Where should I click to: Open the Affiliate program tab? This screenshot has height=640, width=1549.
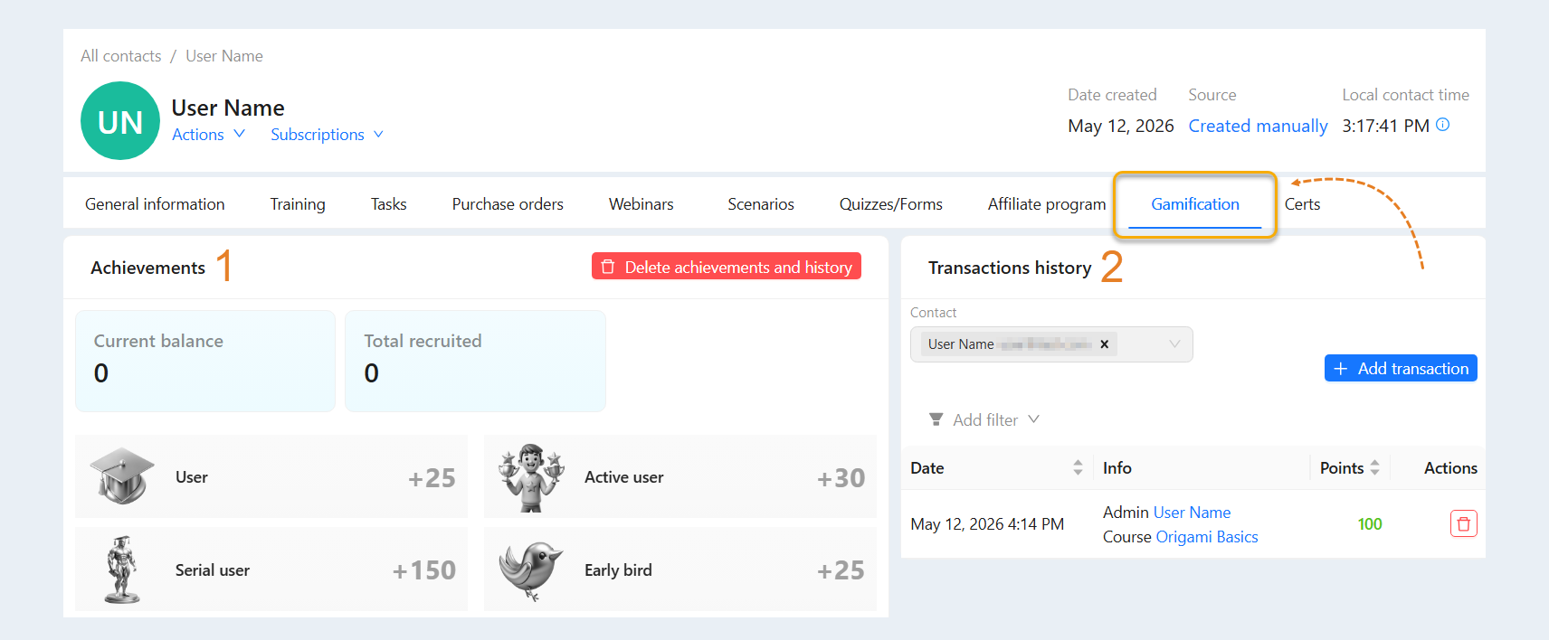coord(1047,204)
